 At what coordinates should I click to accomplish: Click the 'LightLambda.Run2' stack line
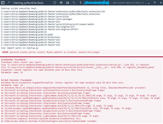click(50, 116)
